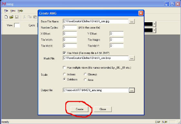The image size is (181, 124).
Task: Click the Copy toolbar icon
Action: click(x=30, y=17)
